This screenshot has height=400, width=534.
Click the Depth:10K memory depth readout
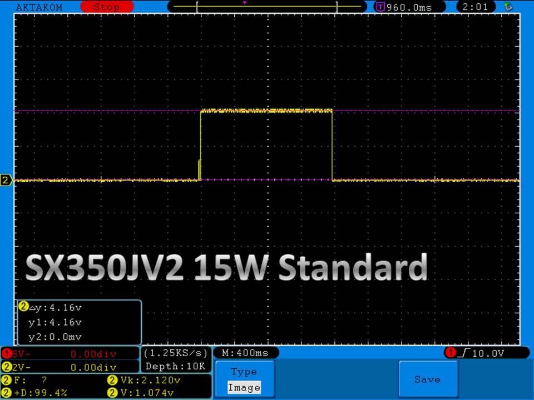tap(176, 366)
